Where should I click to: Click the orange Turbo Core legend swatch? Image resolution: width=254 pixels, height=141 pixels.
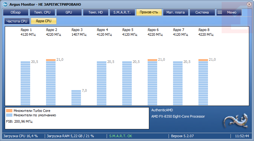pyautogui.click(x=9, y=111)
